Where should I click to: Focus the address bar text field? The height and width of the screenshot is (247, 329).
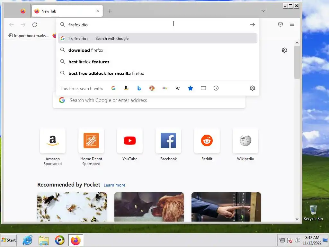(157, 25)
